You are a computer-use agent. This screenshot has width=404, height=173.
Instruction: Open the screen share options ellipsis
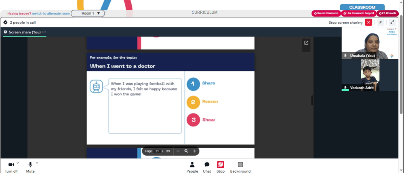44,32
